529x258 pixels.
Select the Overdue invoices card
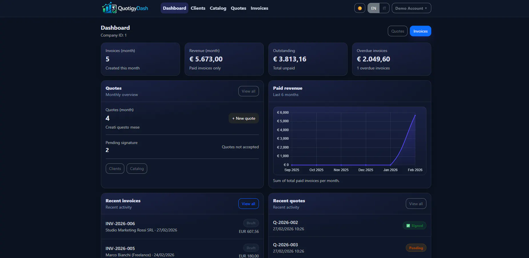tap(392, 59)
